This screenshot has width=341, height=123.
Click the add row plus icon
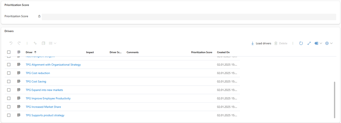click(35, 43)
